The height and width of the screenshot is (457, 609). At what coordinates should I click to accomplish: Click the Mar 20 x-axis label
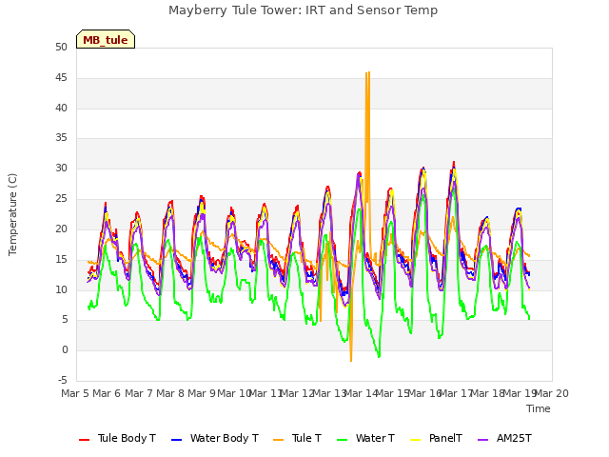pos(552,393)
